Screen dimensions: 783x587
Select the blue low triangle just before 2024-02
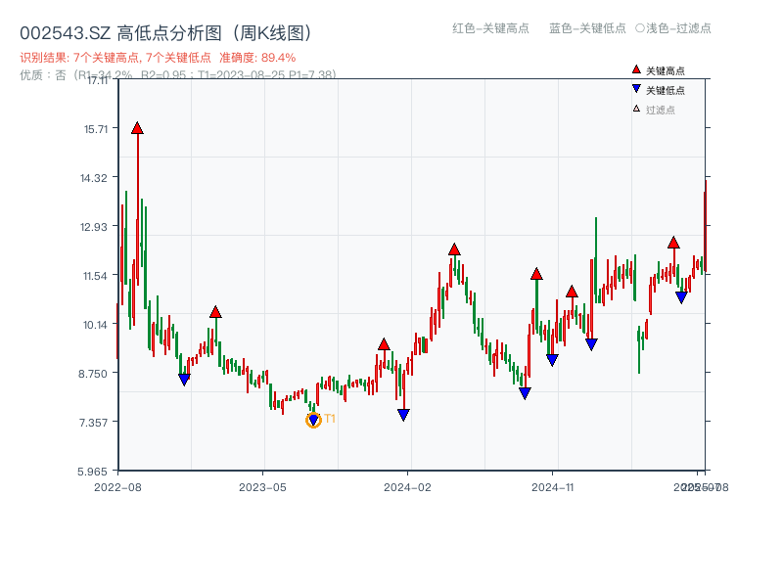pyautogui.click(x=404, y=414)
